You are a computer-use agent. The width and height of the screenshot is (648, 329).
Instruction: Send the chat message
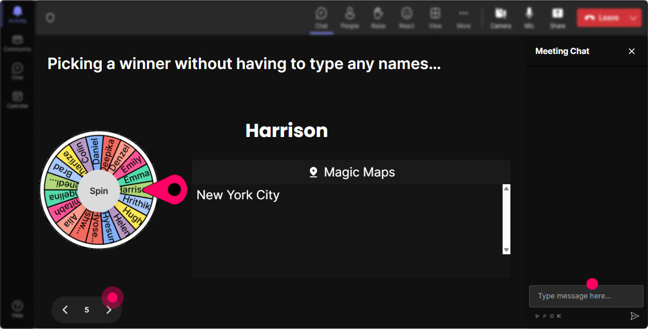click(x=634, y=316)
